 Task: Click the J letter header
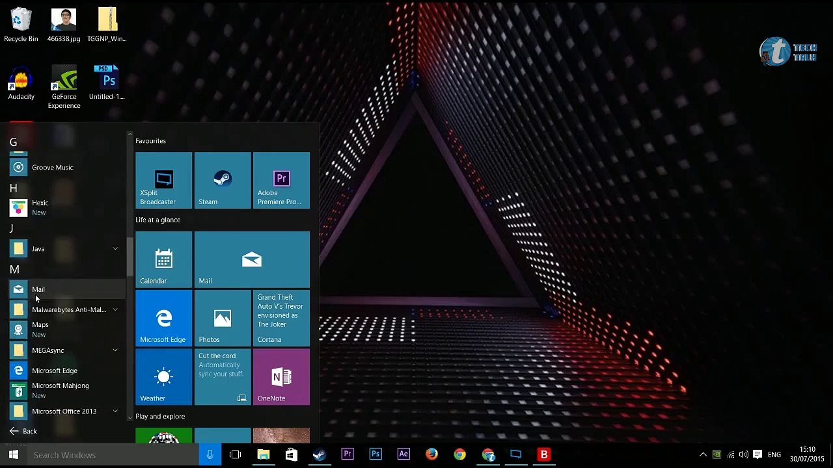(x=12, y=229)
